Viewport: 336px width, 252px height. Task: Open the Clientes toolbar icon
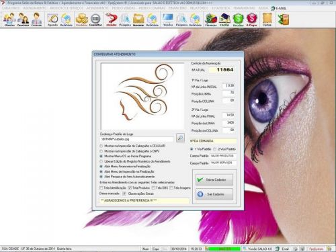coord(9,19)
